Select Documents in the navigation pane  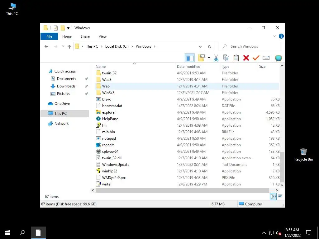(x=66, y=79)
